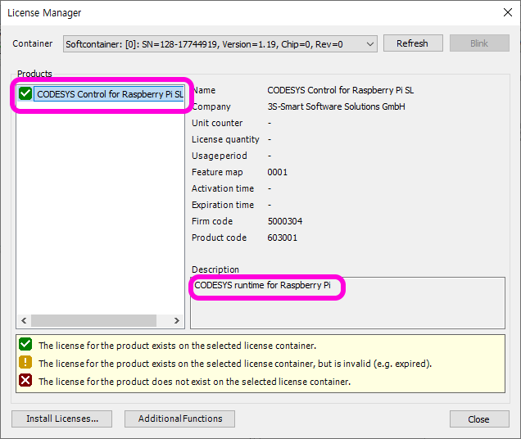Open the Container softcontainer dropdown

click(369, 43)
